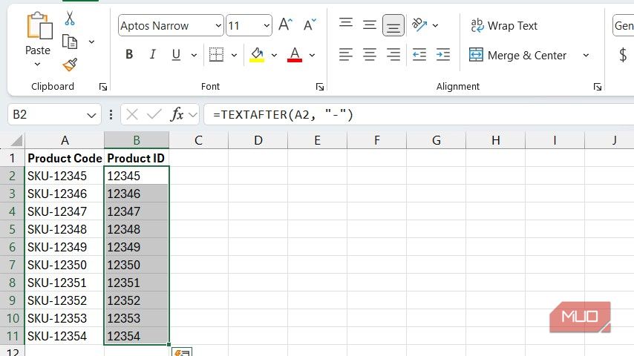Screen dimensions: 634x356
Task: Align text right icon
Action: tap(393, 54)
